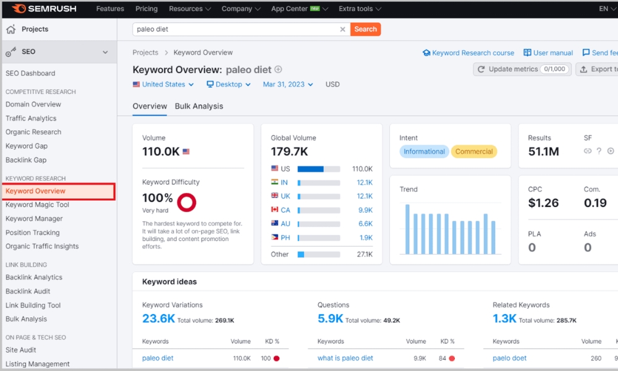Open Backlink Gap in sidebar
The image size is (618, 371).
(x=26, y=160)
